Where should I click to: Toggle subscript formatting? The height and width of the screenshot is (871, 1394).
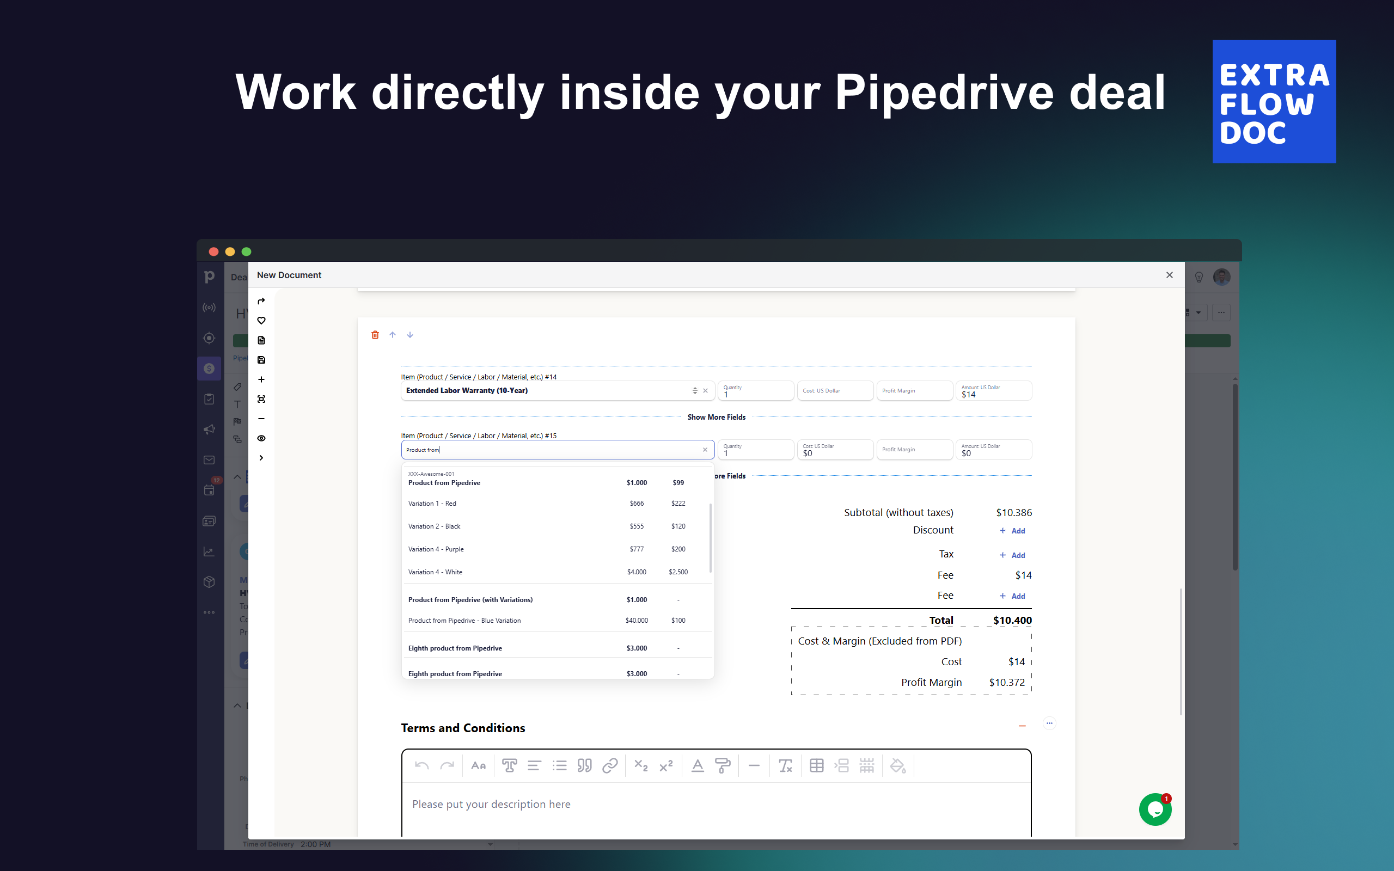click(x=641, y=765)
